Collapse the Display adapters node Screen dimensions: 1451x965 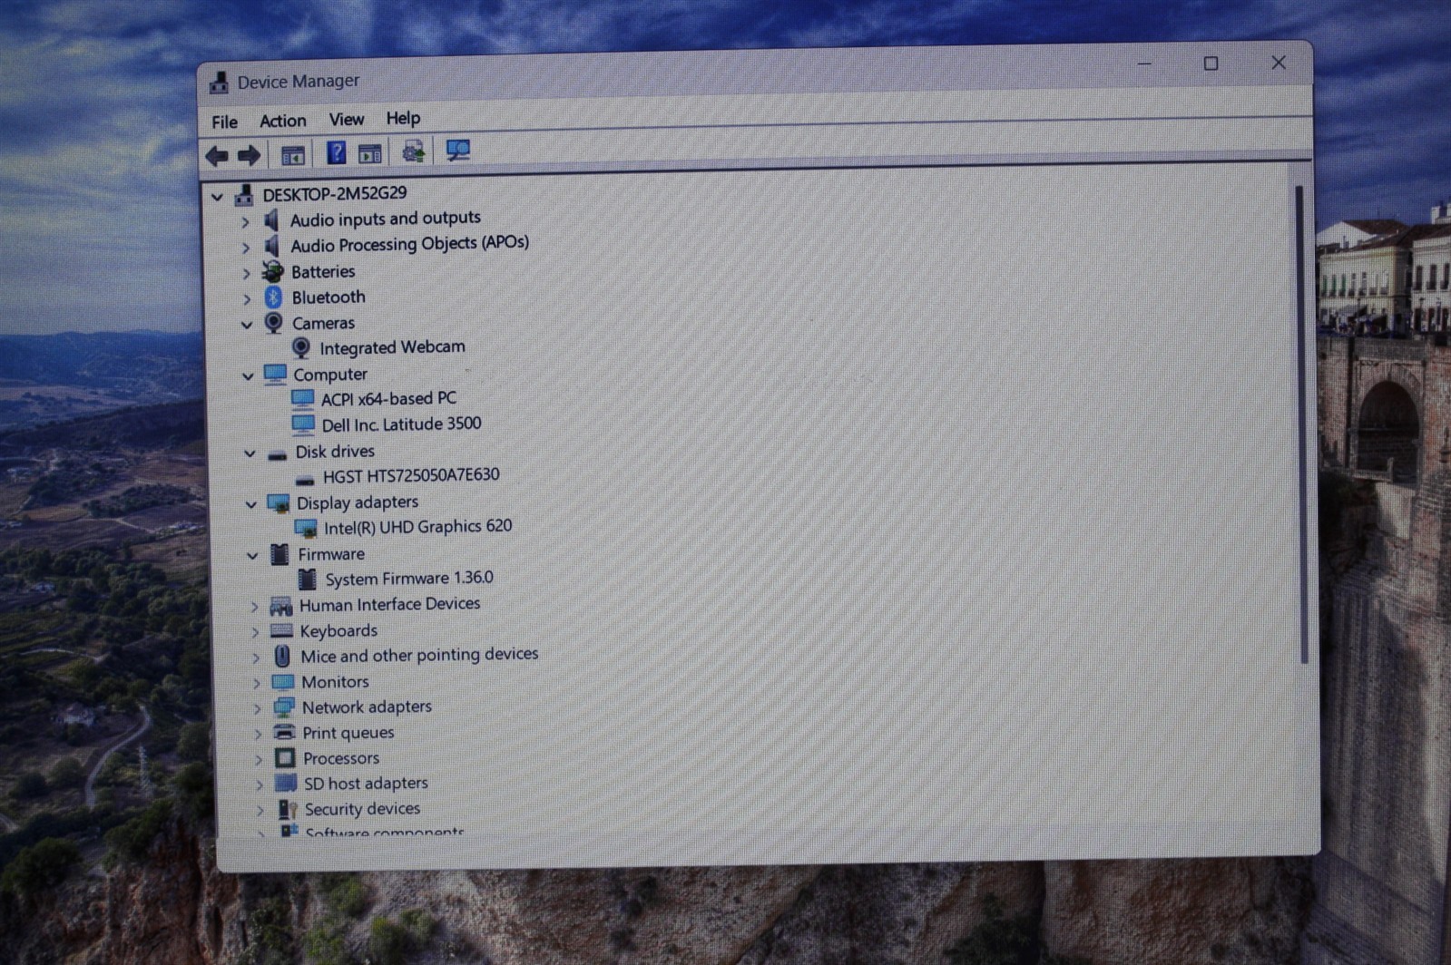point(250,503)
